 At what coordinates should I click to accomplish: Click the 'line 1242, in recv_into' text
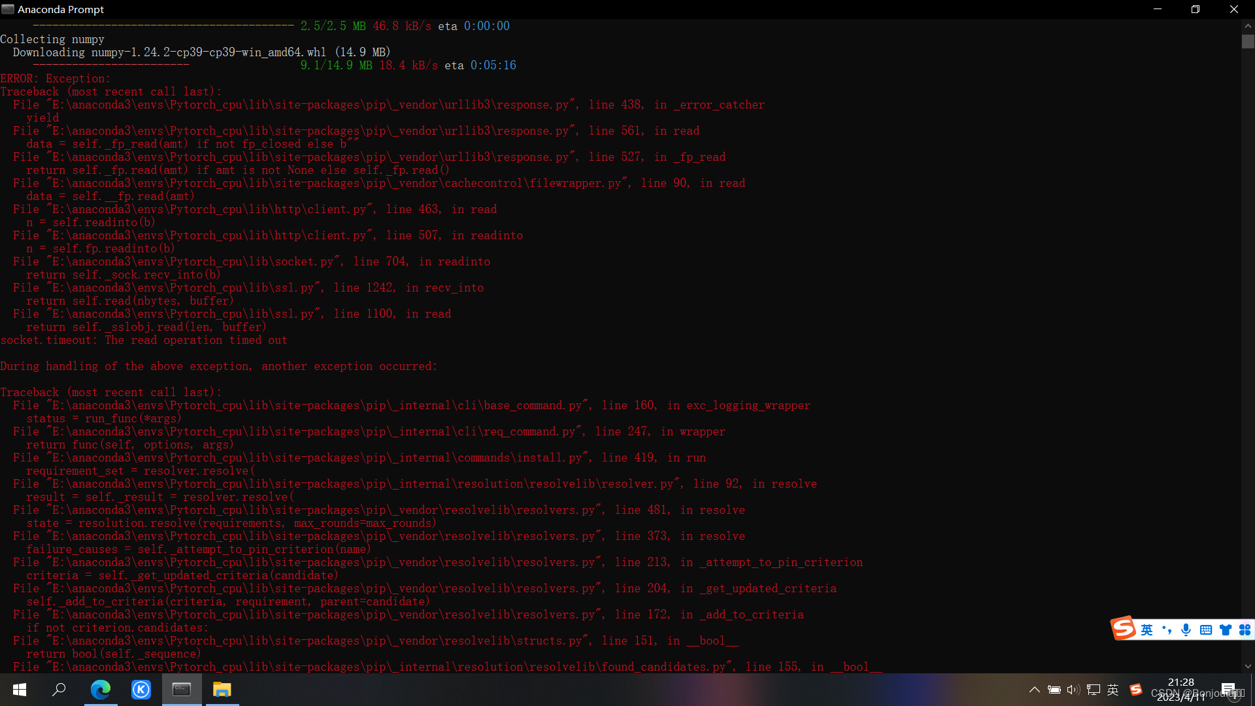409,288
